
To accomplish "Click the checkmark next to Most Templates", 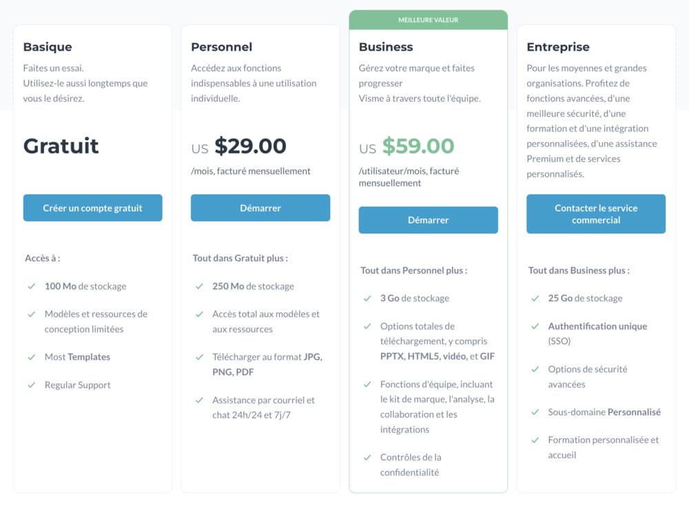I will [x=32, y=357].
